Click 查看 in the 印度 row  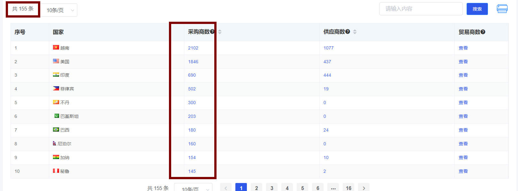(x=463, y=75)
